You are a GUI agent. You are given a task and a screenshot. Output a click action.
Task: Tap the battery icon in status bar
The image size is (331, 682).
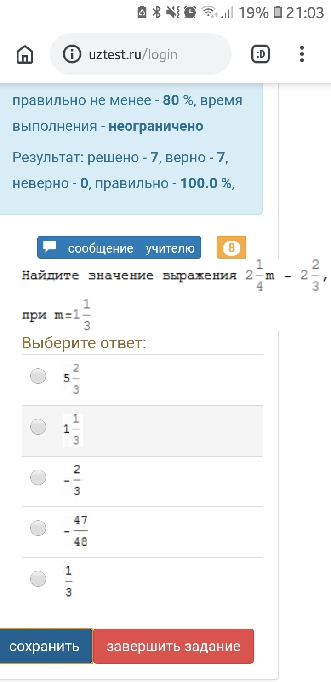point(277,12)
